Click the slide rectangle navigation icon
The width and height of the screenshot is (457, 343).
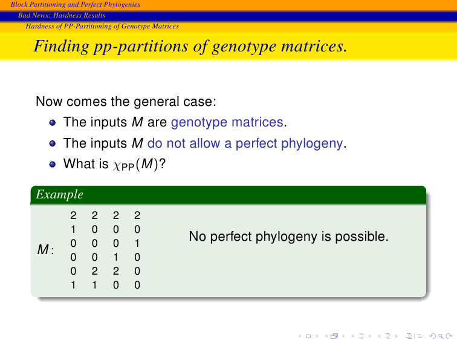coord(308,336)
